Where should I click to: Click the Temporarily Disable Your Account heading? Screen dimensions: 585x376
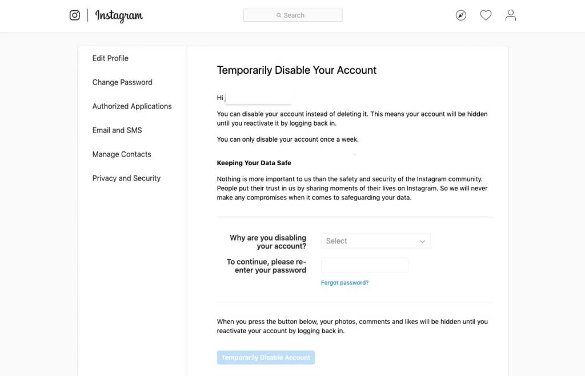296,70
